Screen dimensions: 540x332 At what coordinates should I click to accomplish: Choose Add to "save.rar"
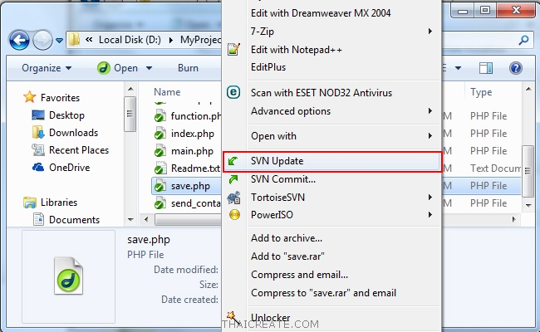pyautogui.click(x=287, y=256)
